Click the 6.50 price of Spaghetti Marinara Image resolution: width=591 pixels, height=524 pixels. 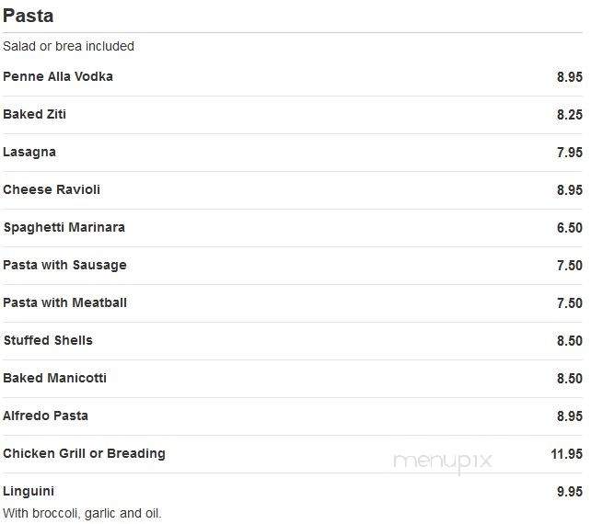coord(570,227)
